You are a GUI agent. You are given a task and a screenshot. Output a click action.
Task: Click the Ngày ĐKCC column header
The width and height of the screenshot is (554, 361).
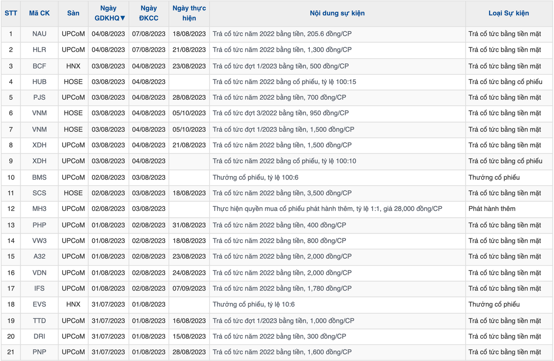(x=149, y=13)
